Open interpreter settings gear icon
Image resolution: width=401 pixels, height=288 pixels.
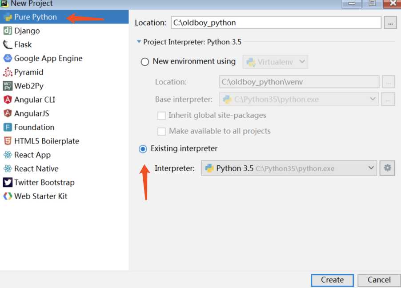pyautogui.click(x=387, y=168)
